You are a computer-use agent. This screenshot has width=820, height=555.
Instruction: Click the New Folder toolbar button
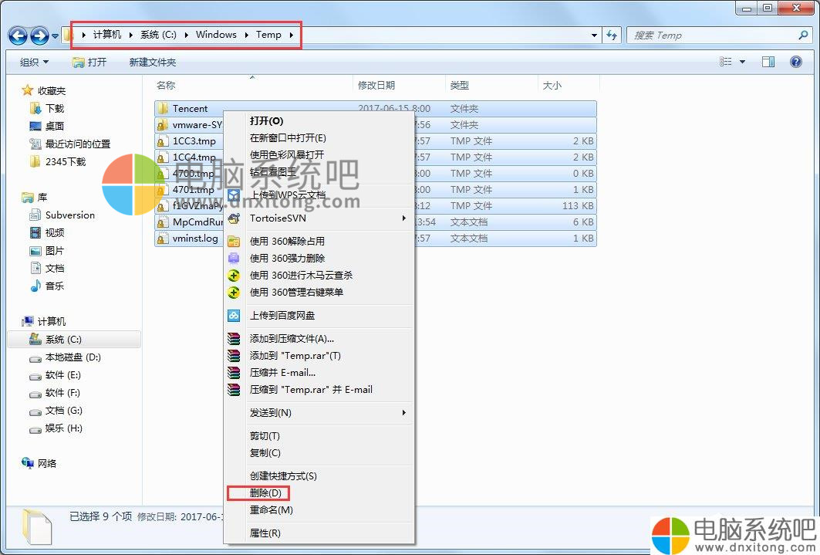coord(152,62)
